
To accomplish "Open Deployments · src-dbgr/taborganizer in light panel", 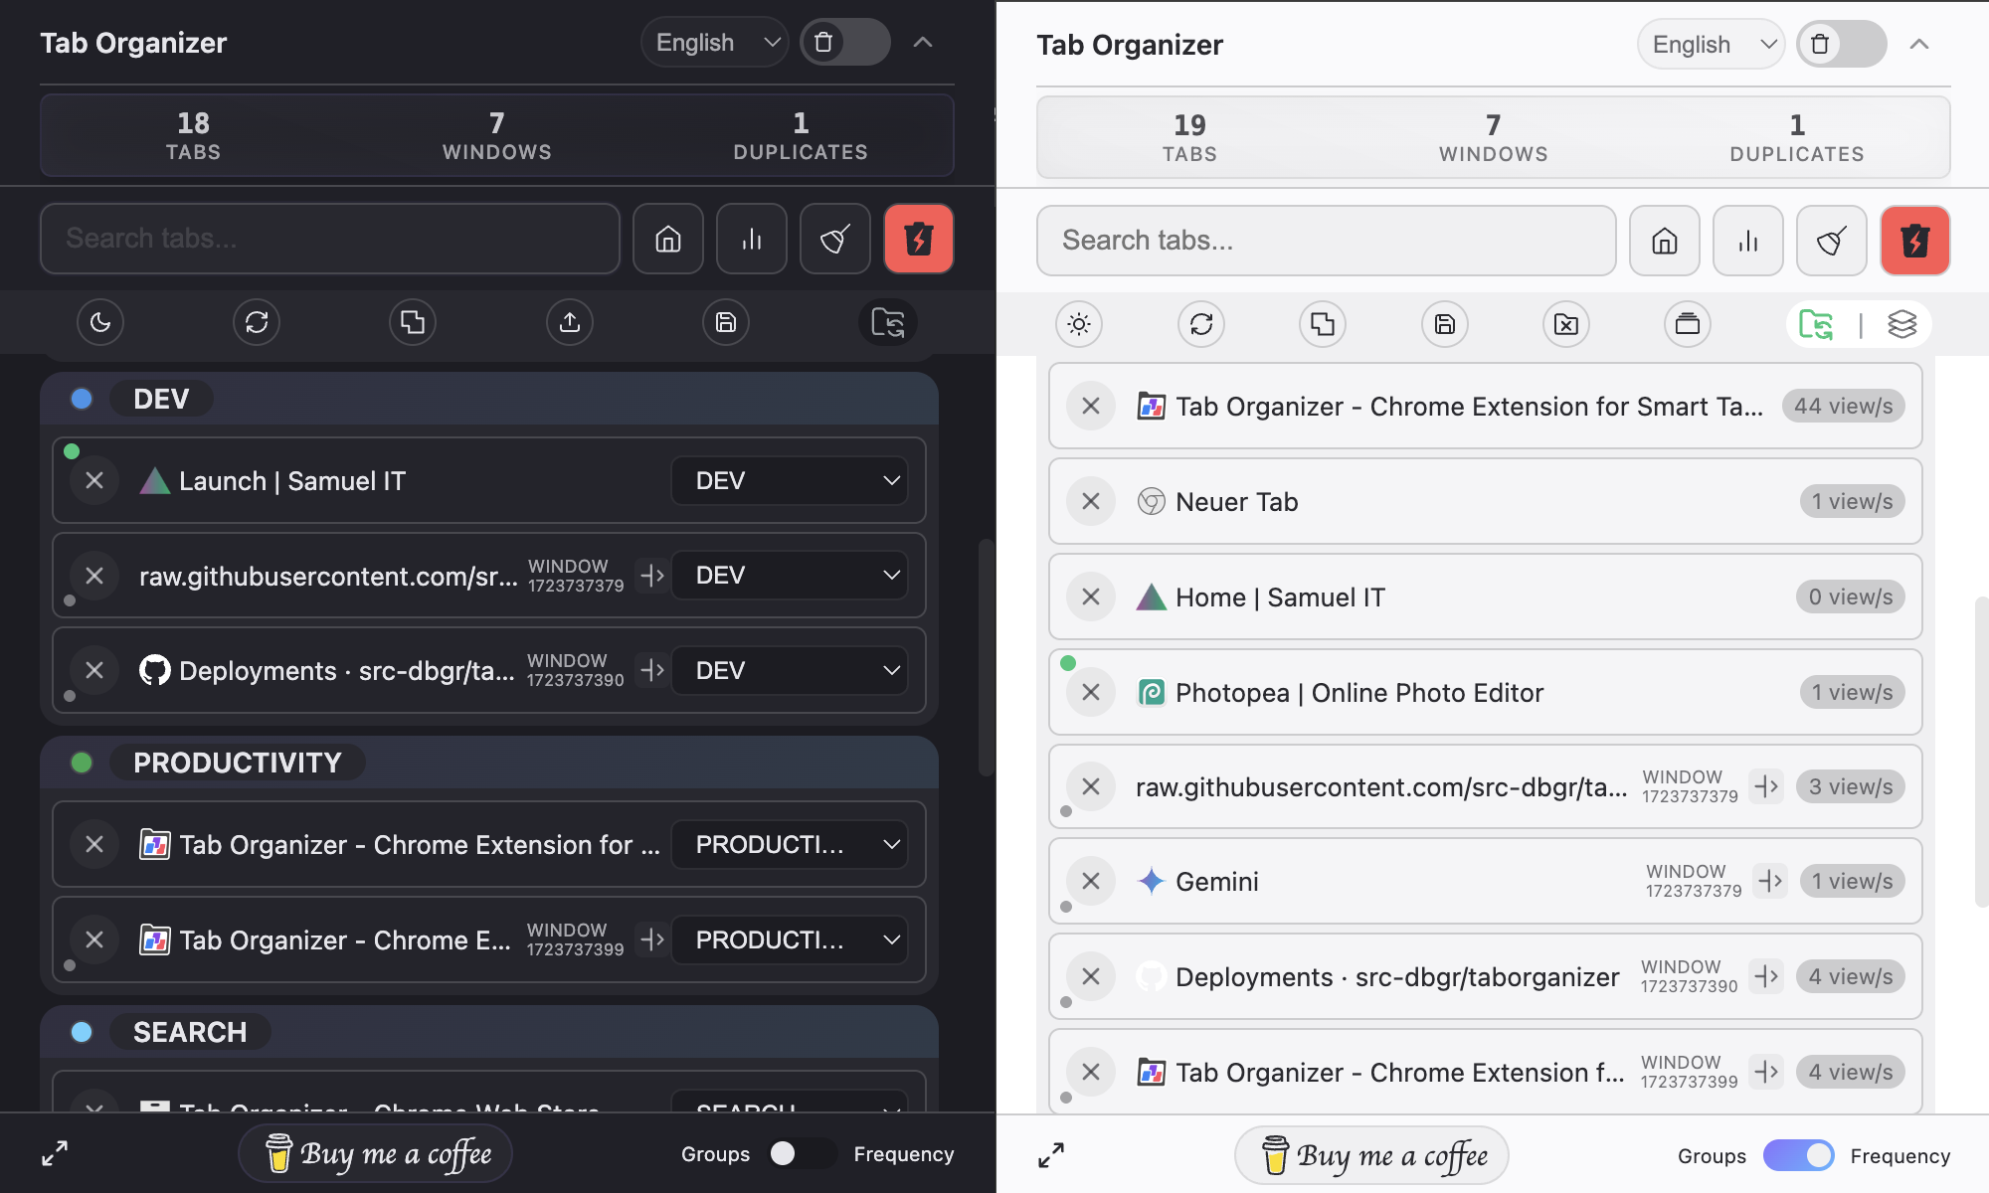I will [x=1486, y=977].
